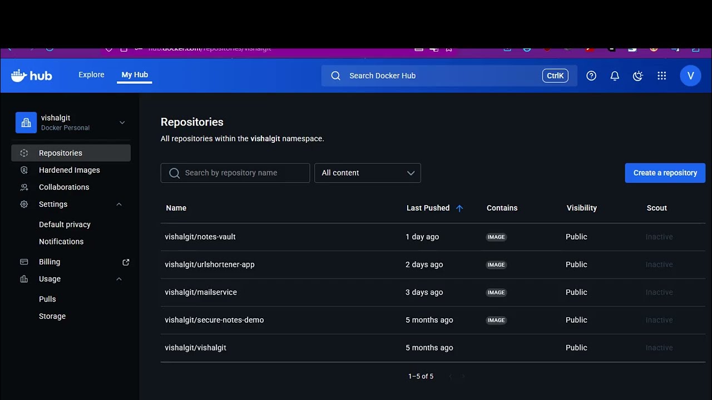
Task: Open the V user avatar menu
Action: (690, 76)
